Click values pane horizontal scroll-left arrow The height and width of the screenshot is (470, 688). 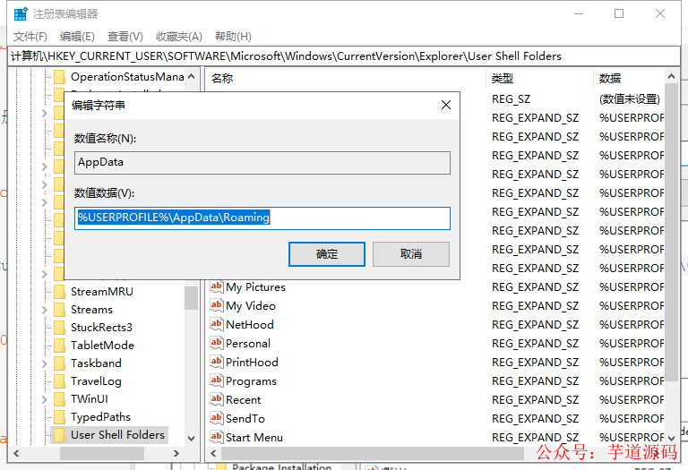214,453
